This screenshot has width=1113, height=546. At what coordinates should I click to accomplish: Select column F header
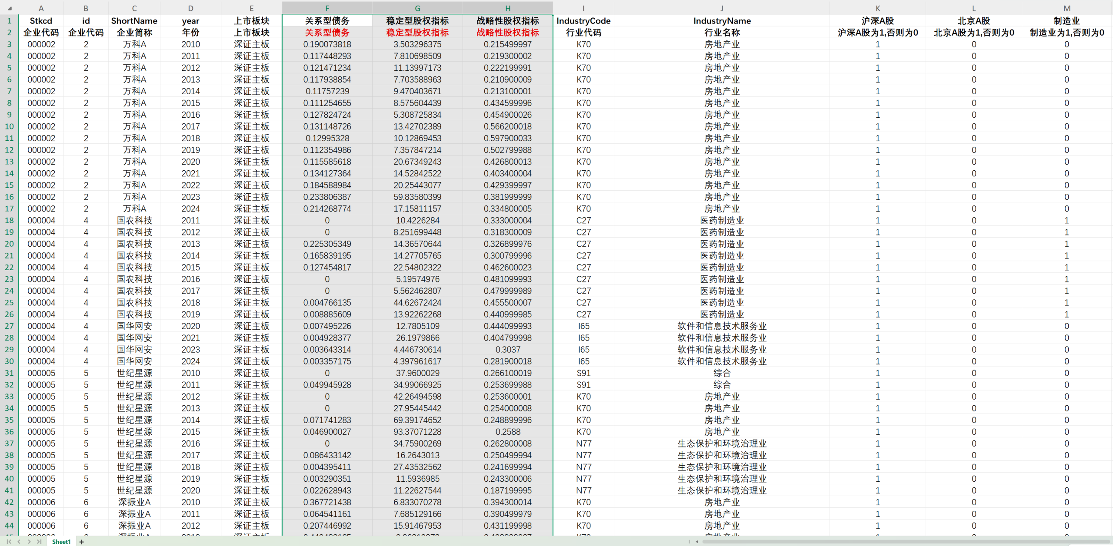pos(327,8)
